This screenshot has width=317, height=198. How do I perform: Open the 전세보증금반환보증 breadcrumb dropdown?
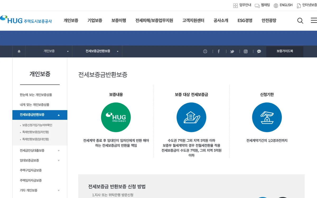(97, 51)
